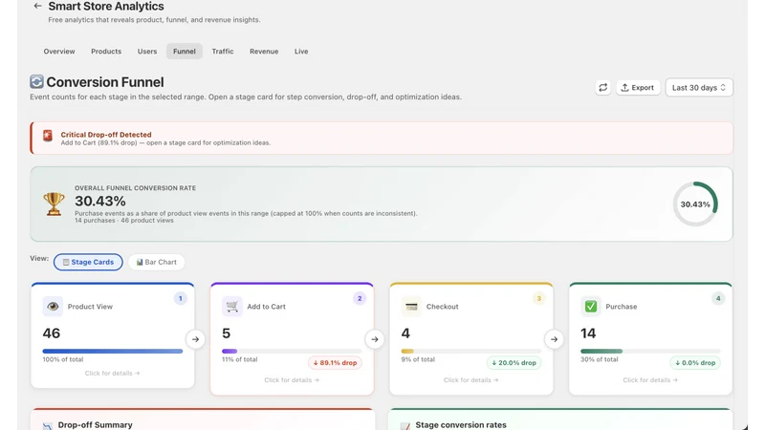Click the arrow between Checkout and Purchase
The height and width of the screenshot is (430, 765).
click(554, 339)
